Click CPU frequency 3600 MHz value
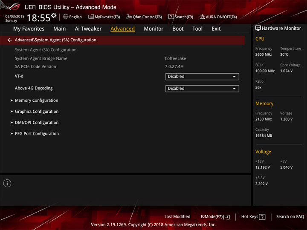Image resolution: width=307 pixels, height=230 pixels. [264, 55]
